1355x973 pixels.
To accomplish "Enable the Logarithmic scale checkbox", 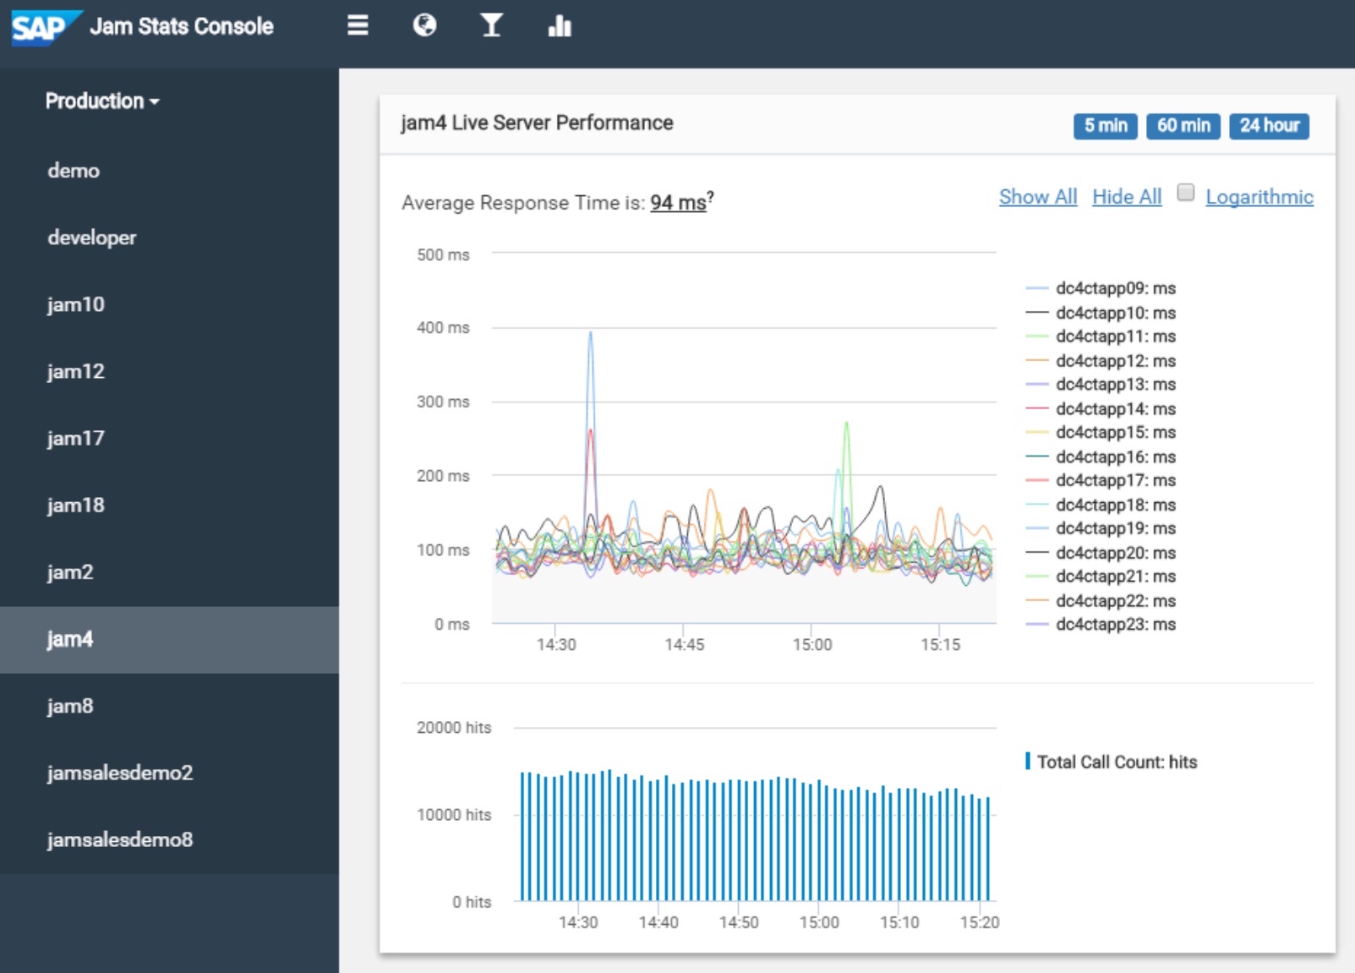I will pyautogui.click(x=1186, y=193).
